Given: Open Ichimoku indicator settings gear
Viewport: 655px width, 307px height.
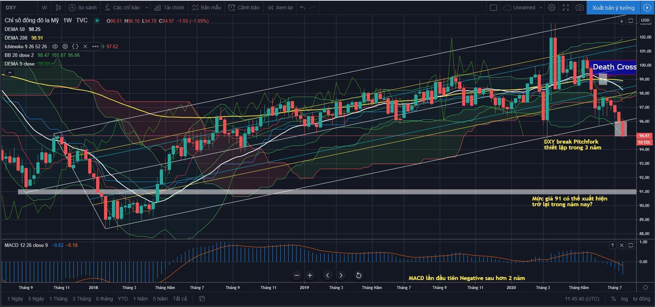Looking at the screenshot, I should (x=65, y=46).
